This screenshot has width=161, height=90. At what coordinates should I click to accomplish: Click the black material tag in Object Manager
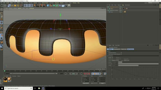124,8
